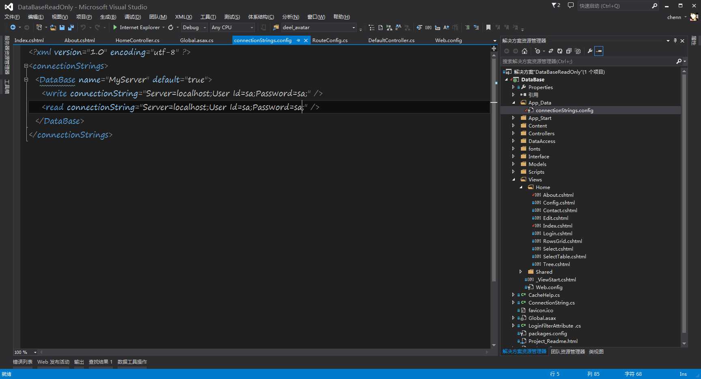Image resolution: width=701 pixels, height=379 pixels.
Task: Open Properties via the wrench icon
Action: point(590,51)
